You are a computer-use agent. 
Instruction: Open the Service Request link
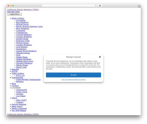pyautogui.click(x=19, y=104)
